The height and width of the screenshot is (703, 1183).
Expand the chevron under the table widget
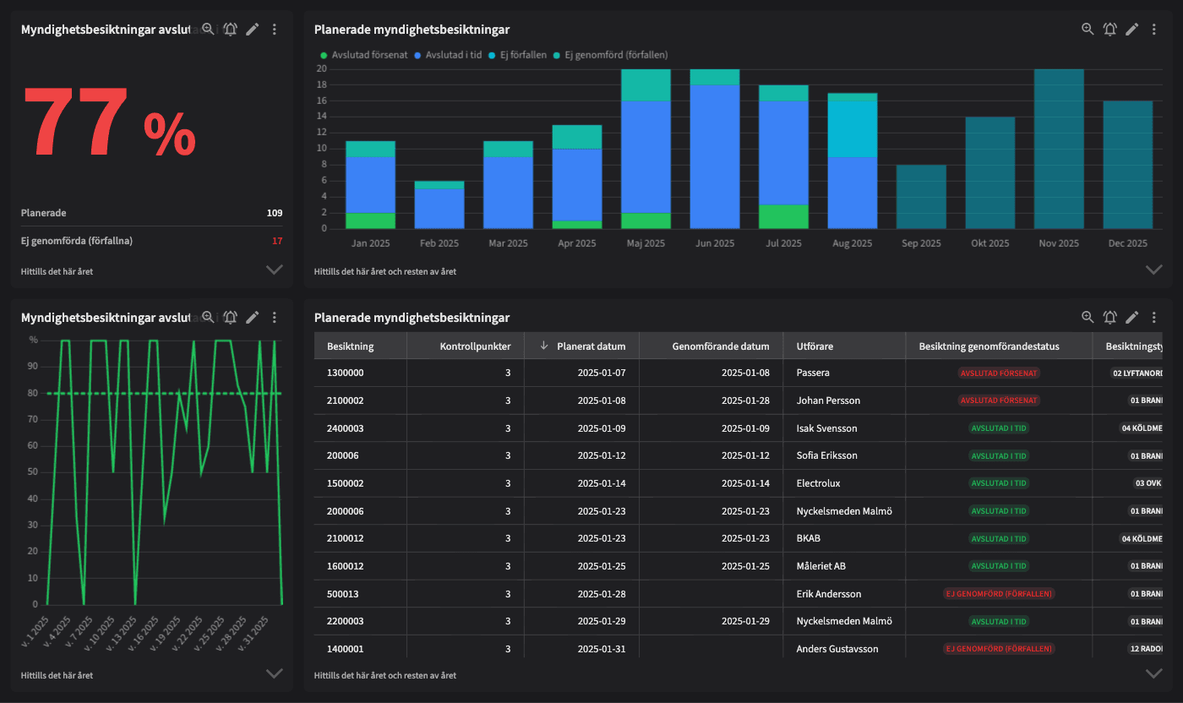pos(1153,673)
